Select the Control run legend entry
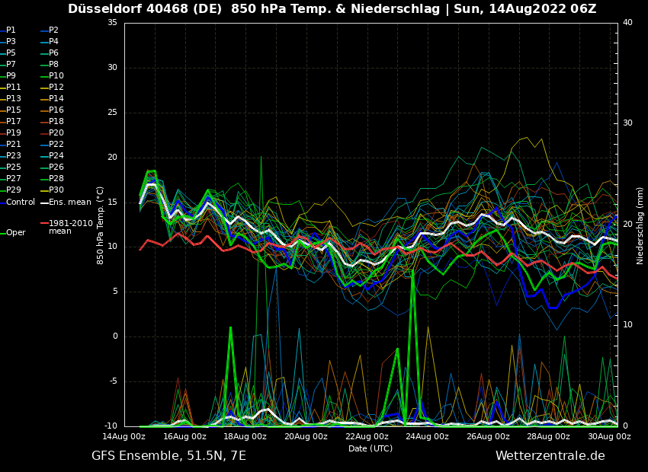The height and width of the screenshot is (472, 648). pyautogui.click(x=21, y=203)
